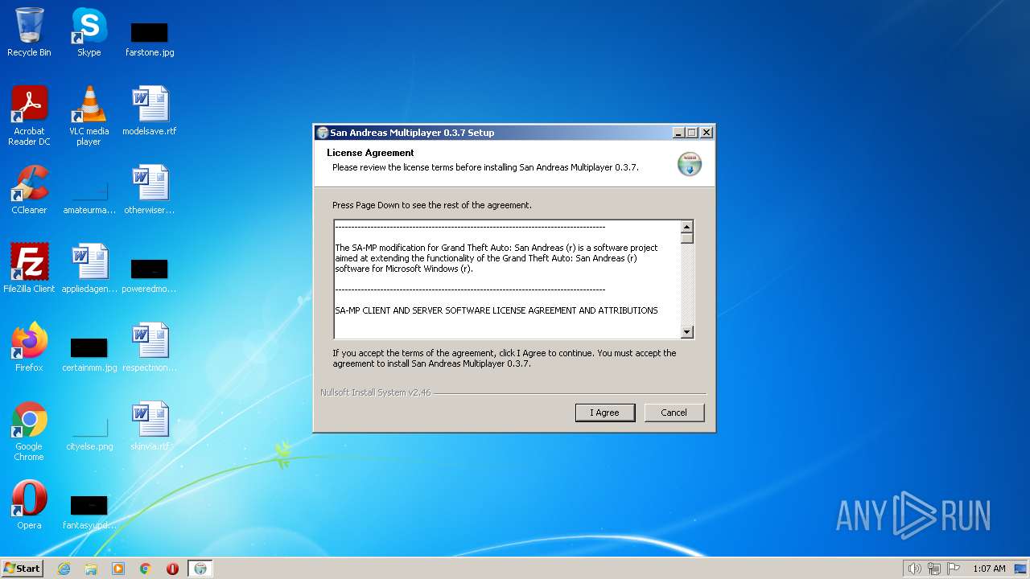Click the 'Nullsoft Install System v2.46' text
The width and height of the screenshot is (1030, 579).
[x=375, y=392]
